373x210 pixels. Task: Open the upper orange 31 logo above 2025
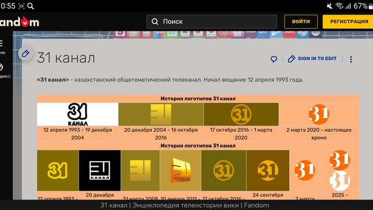(x=340, y=160)
